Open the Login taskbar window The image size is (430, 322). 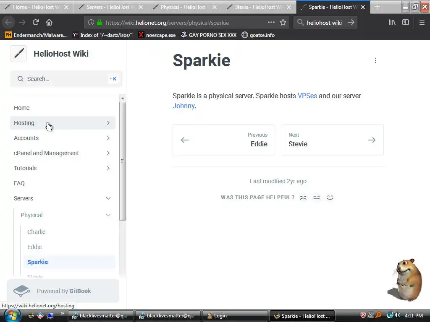[x=235, y=316]
